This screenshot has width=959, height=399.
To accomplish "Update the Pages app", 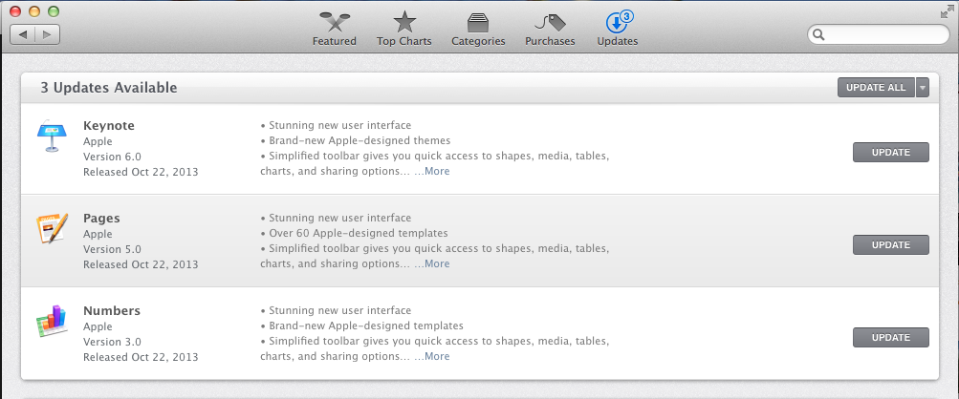I will point(890,245).
